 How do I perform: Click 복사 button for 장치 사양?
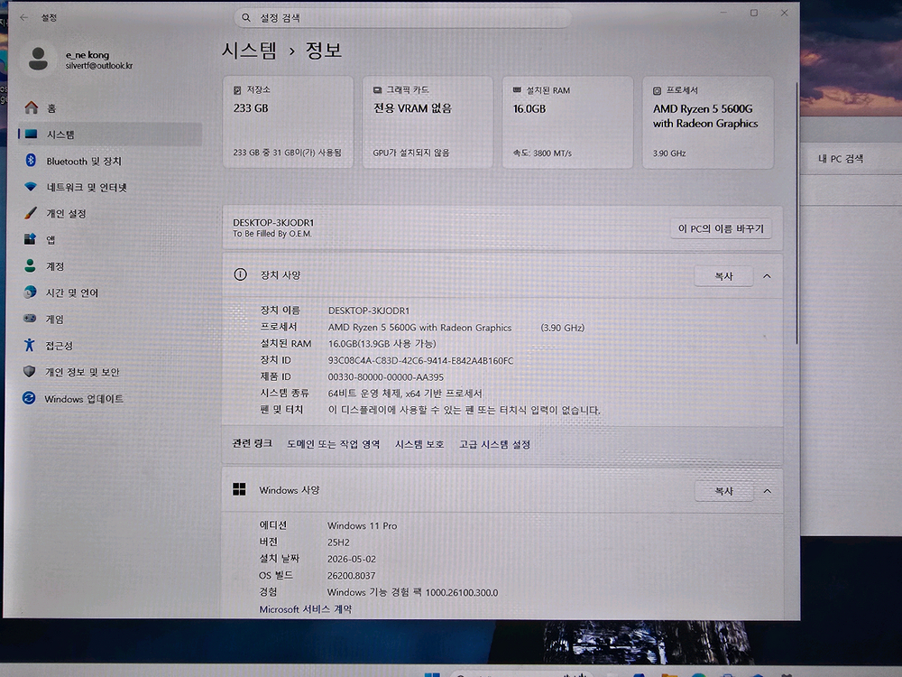click(x=723, y=276)
